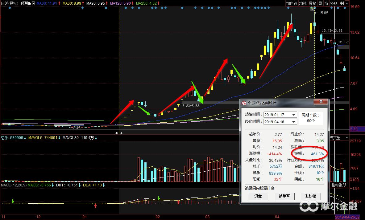This screenshot has height=220, width=365.
Task: Click the small X marker at the 15.85 peak
Action: click(x=312, y=10)
